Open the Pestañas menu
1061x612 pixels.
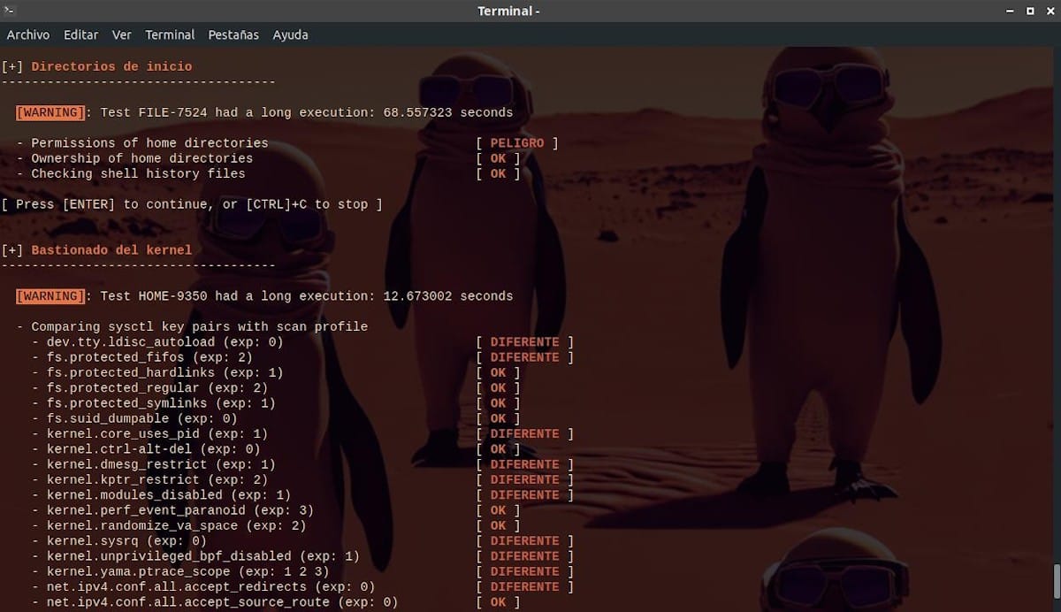tap(233, 34)
